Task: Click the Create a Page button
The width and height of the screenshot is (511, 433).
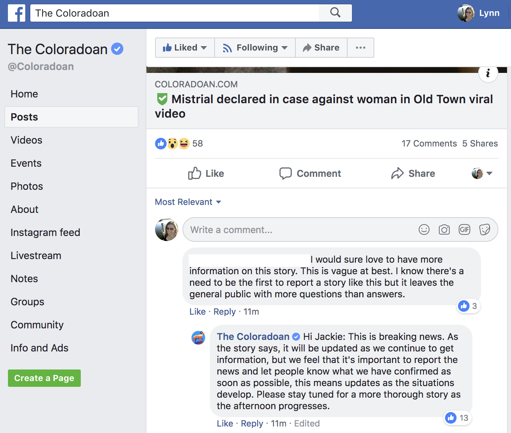Action: [44, 378]
